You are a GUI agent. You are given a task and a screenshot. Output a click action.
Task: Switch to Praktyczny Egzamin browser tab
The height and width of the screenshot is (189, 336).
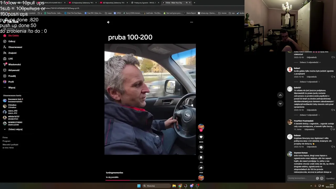tap(145, 3)
